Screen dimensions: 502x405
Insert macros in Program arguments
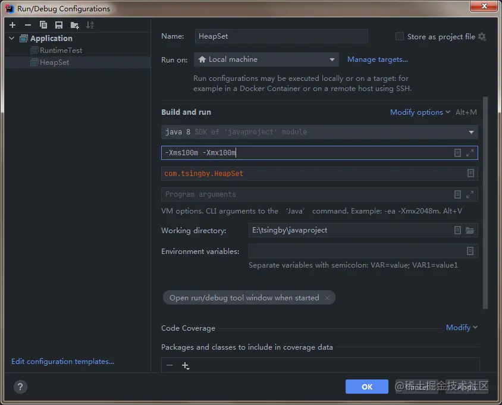[x=457, y=194]
